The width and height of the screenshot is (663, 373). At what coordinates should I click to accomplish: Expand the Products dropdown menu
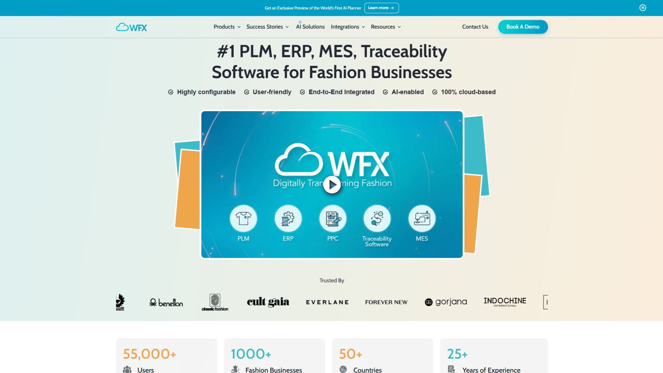227,27
